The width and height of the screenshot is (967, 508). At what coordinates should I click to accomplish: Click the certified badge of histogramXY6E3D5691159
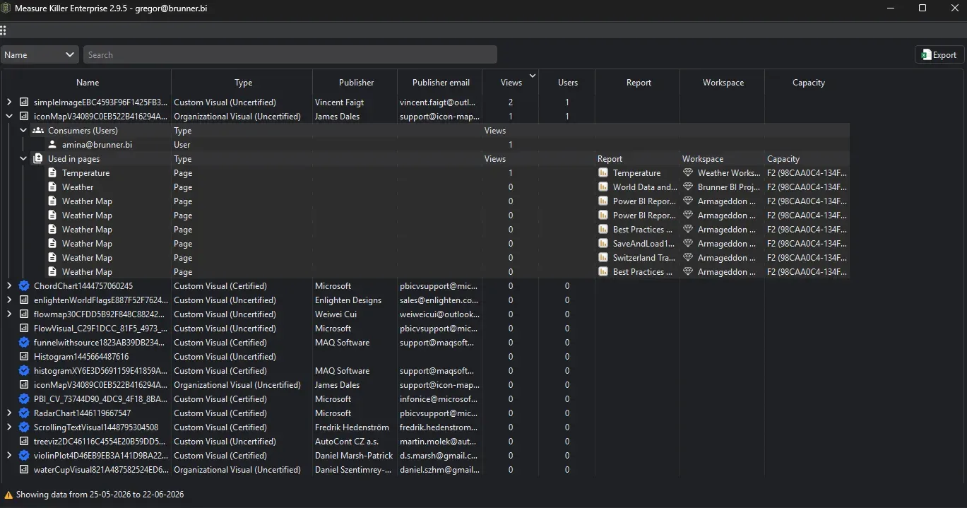point(24,371)
